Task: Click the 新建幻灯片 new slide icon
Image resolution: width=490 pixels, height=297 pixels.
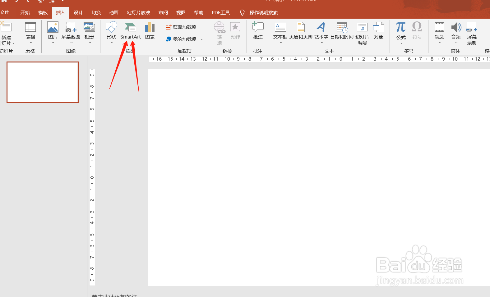Action: coord(6,27)
